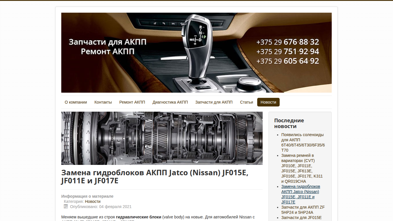The width and height of the screenshot is (393, 221).
Task: Click phone number +375 29 676 88 32
Action: click(288, 42)
